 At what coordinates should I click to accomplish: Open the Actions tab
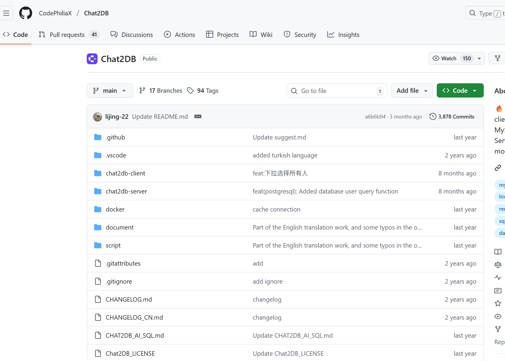click(180, 35)
